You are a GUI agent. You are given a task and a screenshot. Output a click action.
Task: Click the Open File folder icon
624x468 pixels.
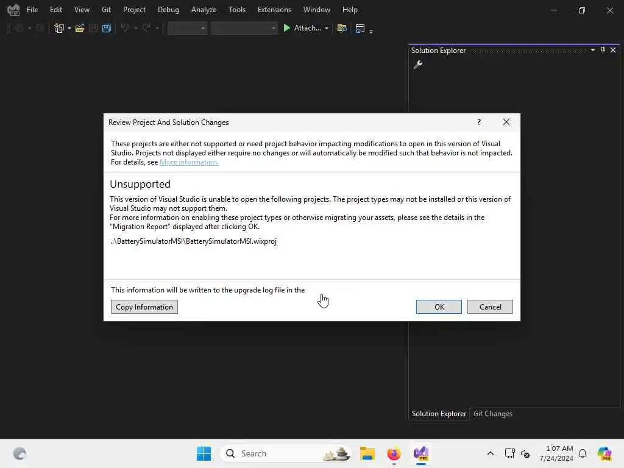tap(80, 28)
